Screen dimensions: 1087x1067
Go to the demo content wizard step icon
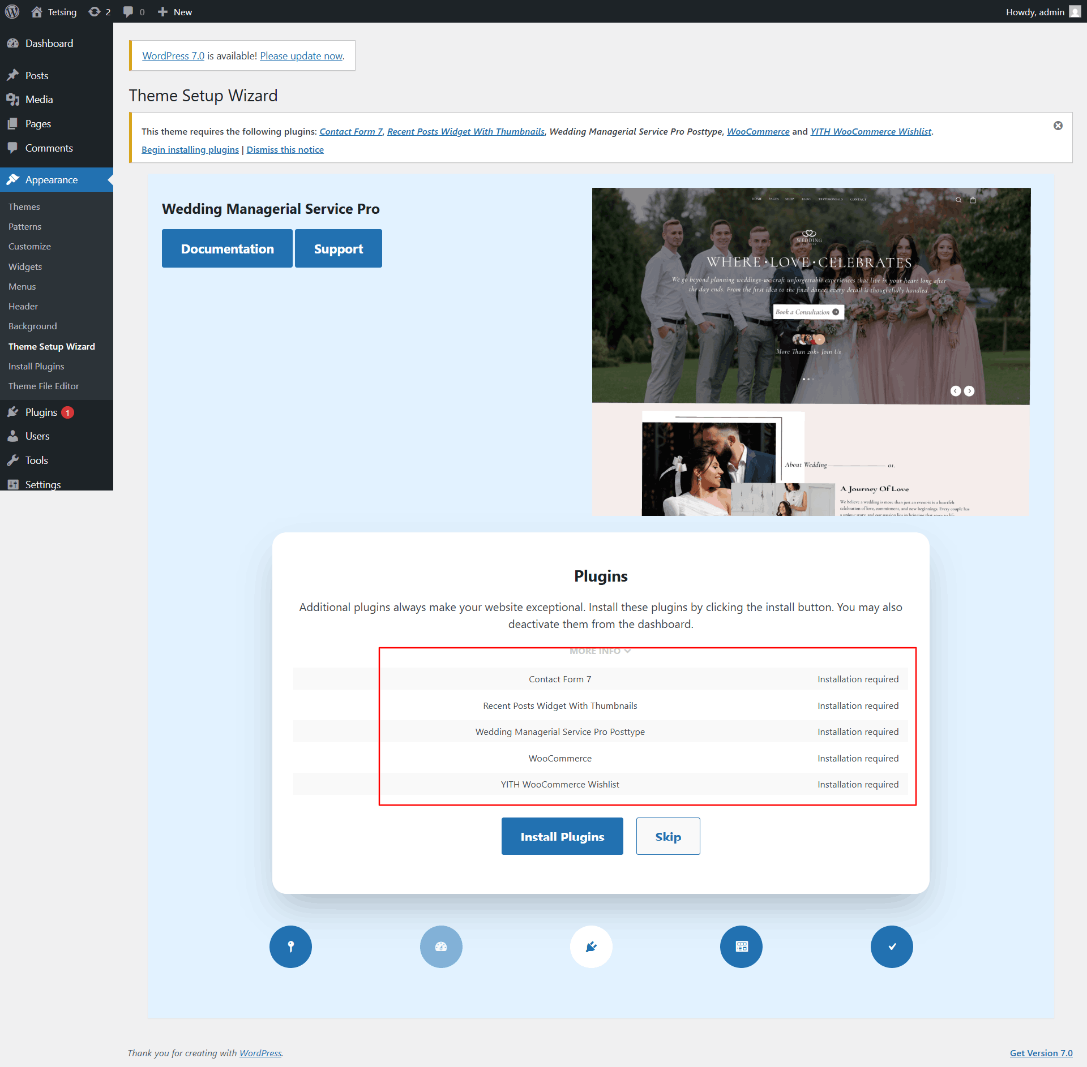741,946
